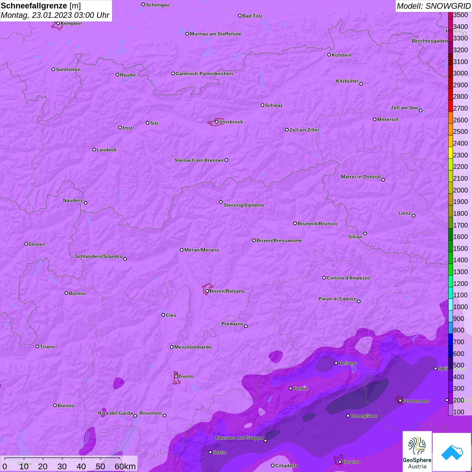Click the Lienz location dot
The height and width of the screenshot is (472, 472).
tap(414, 216)
